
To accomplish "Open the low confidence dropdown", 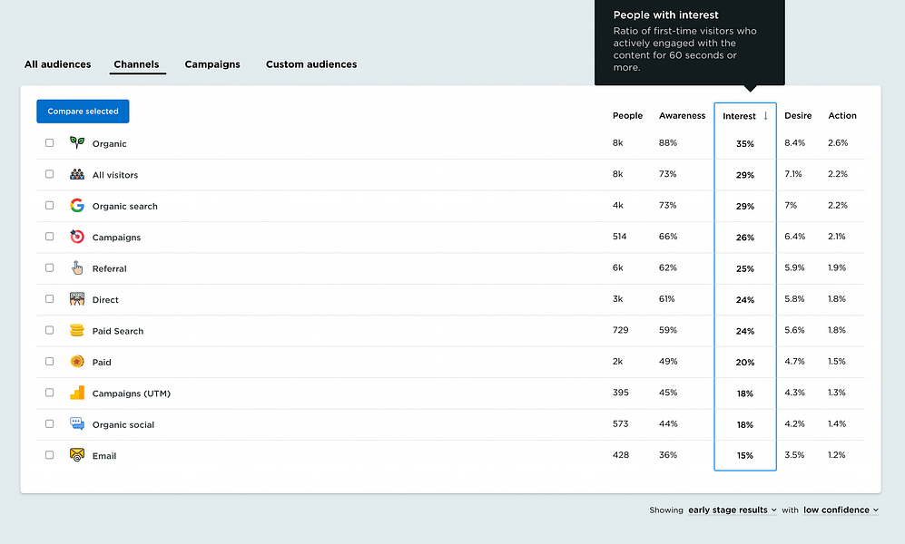I will pos(841,510).
